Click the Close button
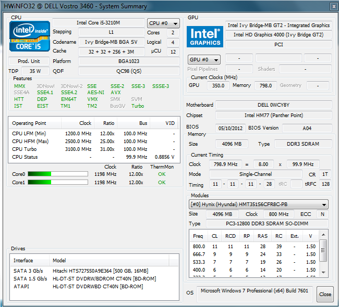 (325, 295)
